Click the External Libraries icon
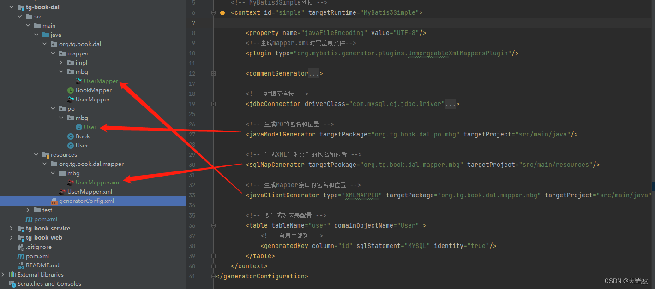This screenshot has width=655, height=289. click(x=12, y=275)
